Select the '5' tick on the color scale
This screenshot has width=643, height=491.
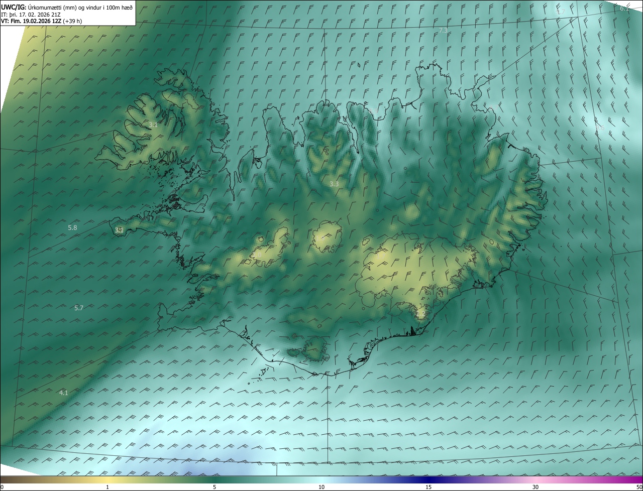[215, 487]
